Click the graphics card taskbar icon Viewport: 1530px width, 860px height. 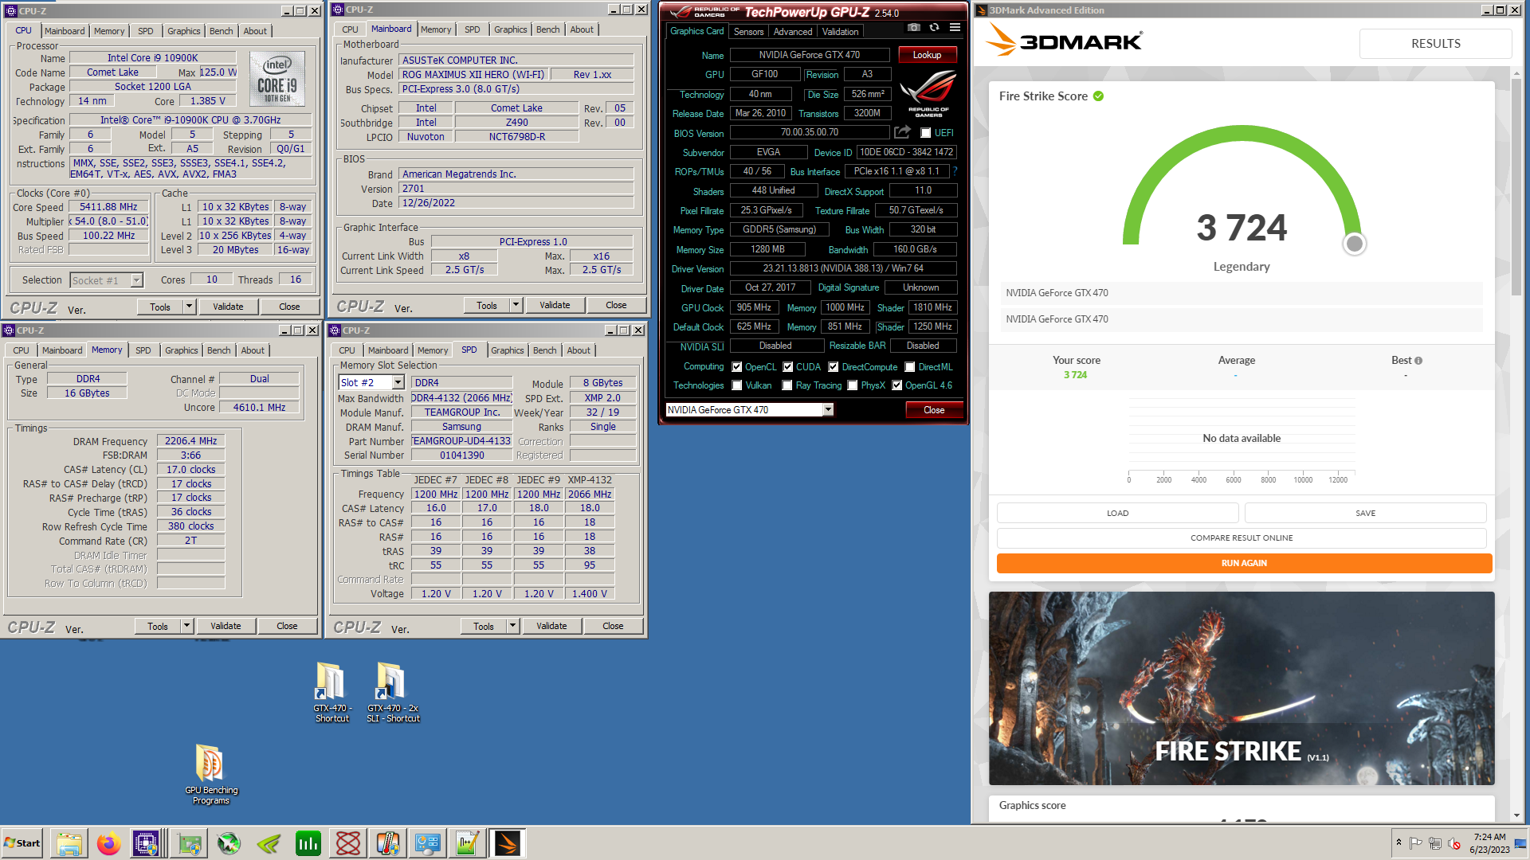(x=189, y=843)
